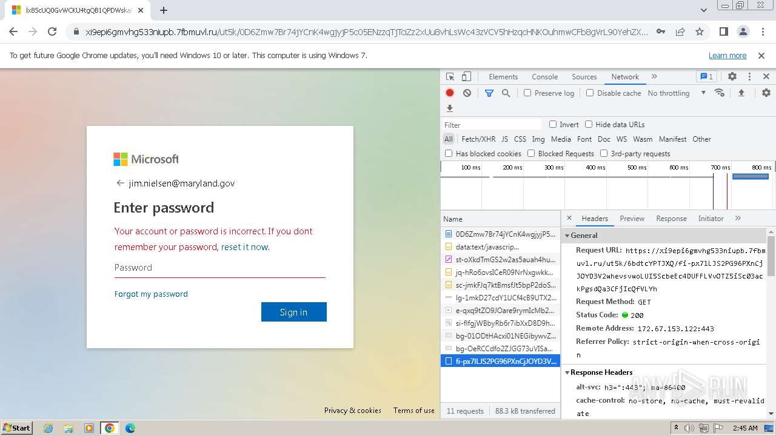Click the reset it now link
Image resolution: width=776 pixels, height=436 pixels.
246,247
